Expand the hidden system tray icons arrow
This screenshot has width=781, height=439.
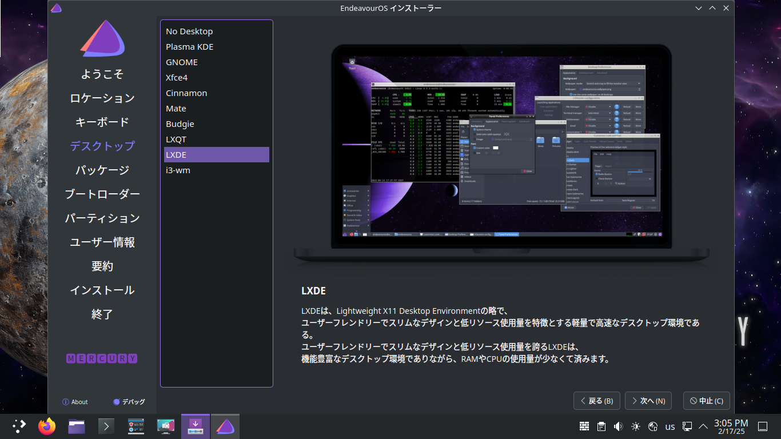click(x=703, y=426)
